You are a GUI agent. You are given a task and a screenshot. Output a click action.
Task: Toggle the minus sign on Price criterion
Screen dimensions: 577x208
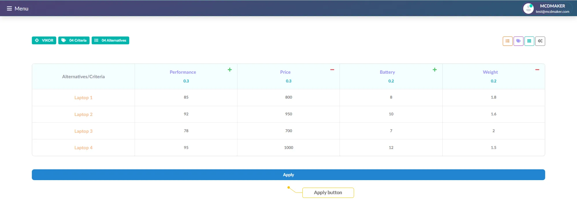332,70
